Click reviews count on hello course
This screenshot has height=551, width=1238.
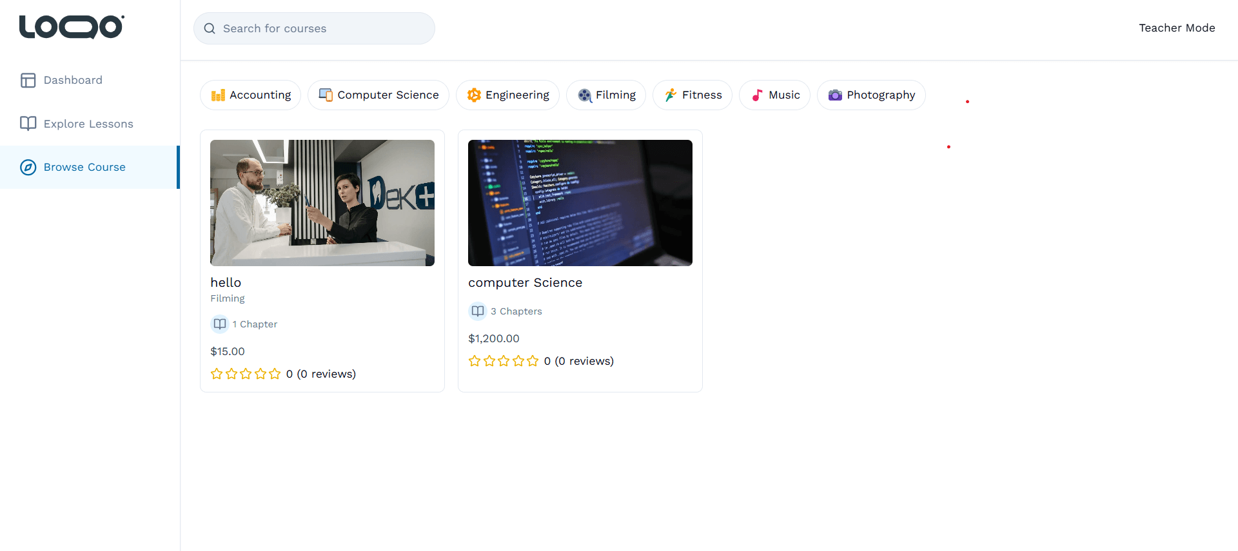click(321, 374)
